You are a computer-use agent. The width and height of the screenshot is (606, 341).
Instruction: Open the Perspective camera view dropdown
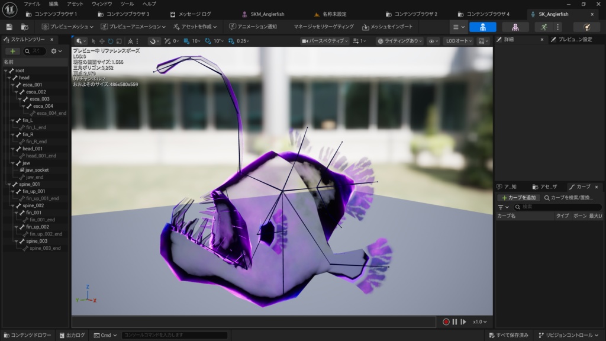(325, 41)
